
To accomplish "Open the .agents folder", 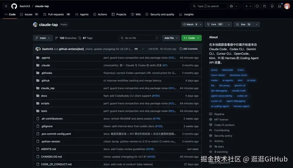I will tap(46, 58).
